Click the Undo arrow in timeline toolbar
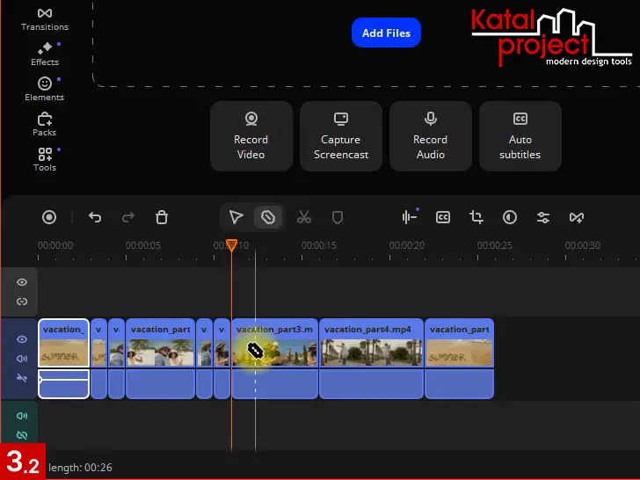Image resolution: width=640 pixels, height=480 pixels. pyautogui.click(x=95, y=217)
